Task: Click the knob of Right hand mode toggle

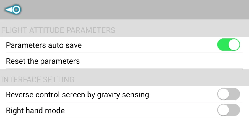Action: click(x=223, y=110)
